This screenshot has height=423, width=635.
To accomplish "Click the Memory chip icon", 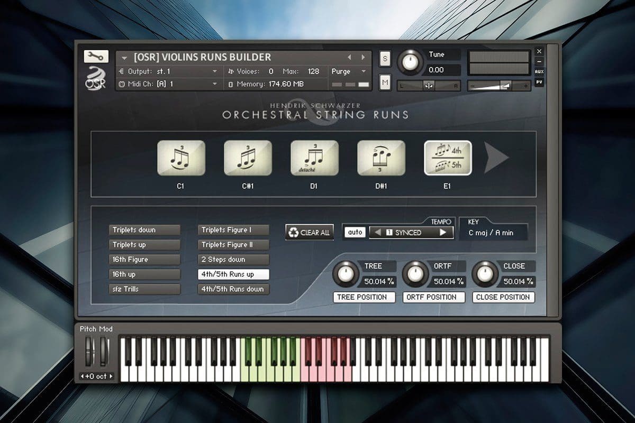I will 231,84.
